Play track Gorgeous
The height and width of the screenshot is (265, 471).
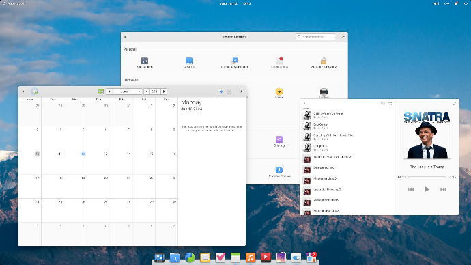pyautogui.click(x=348, y=148)
